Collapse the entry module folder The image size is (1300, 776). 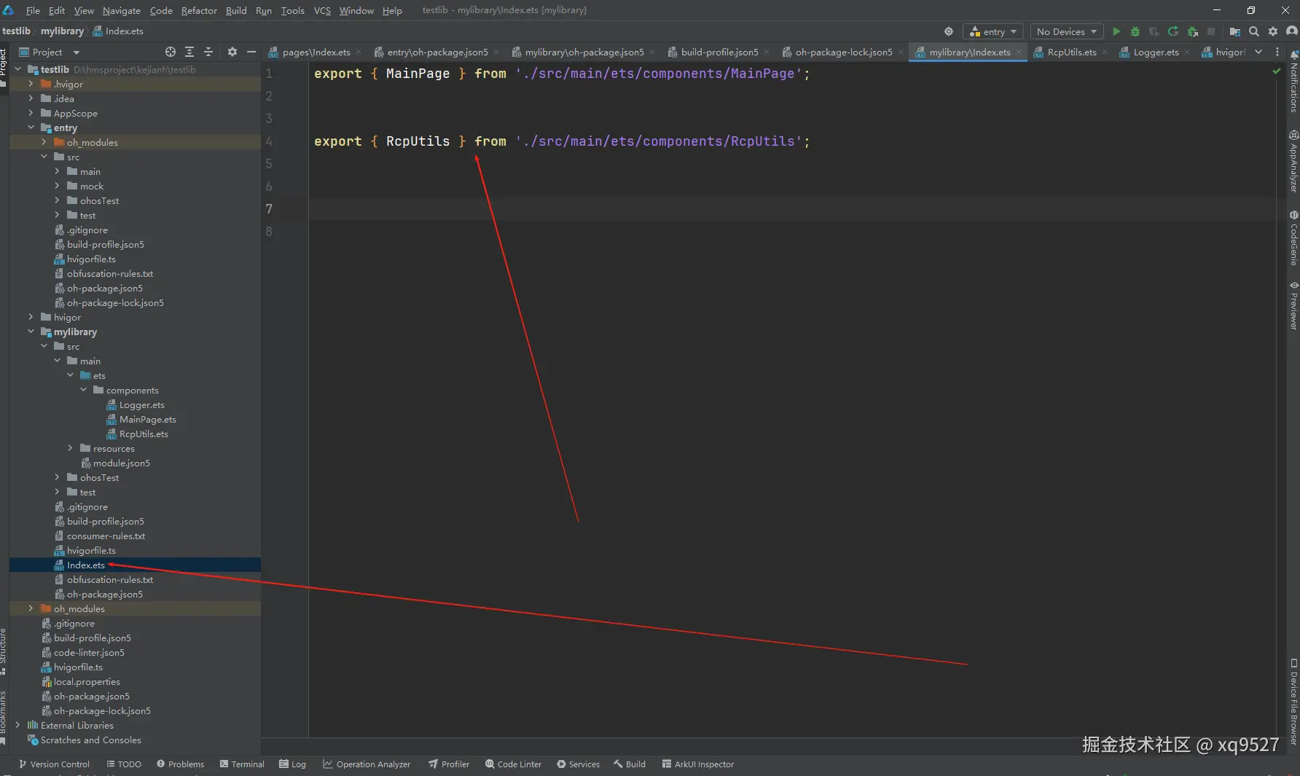click(31, 128)
